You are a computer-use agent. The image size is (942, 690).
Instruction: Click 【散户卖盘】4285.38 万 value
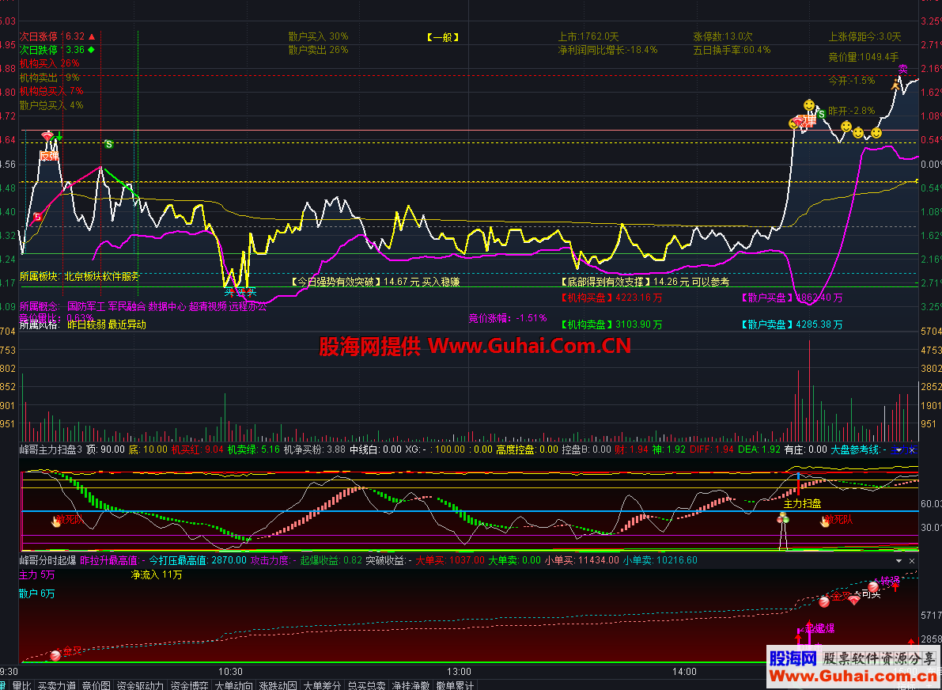[x=792, y=324]
